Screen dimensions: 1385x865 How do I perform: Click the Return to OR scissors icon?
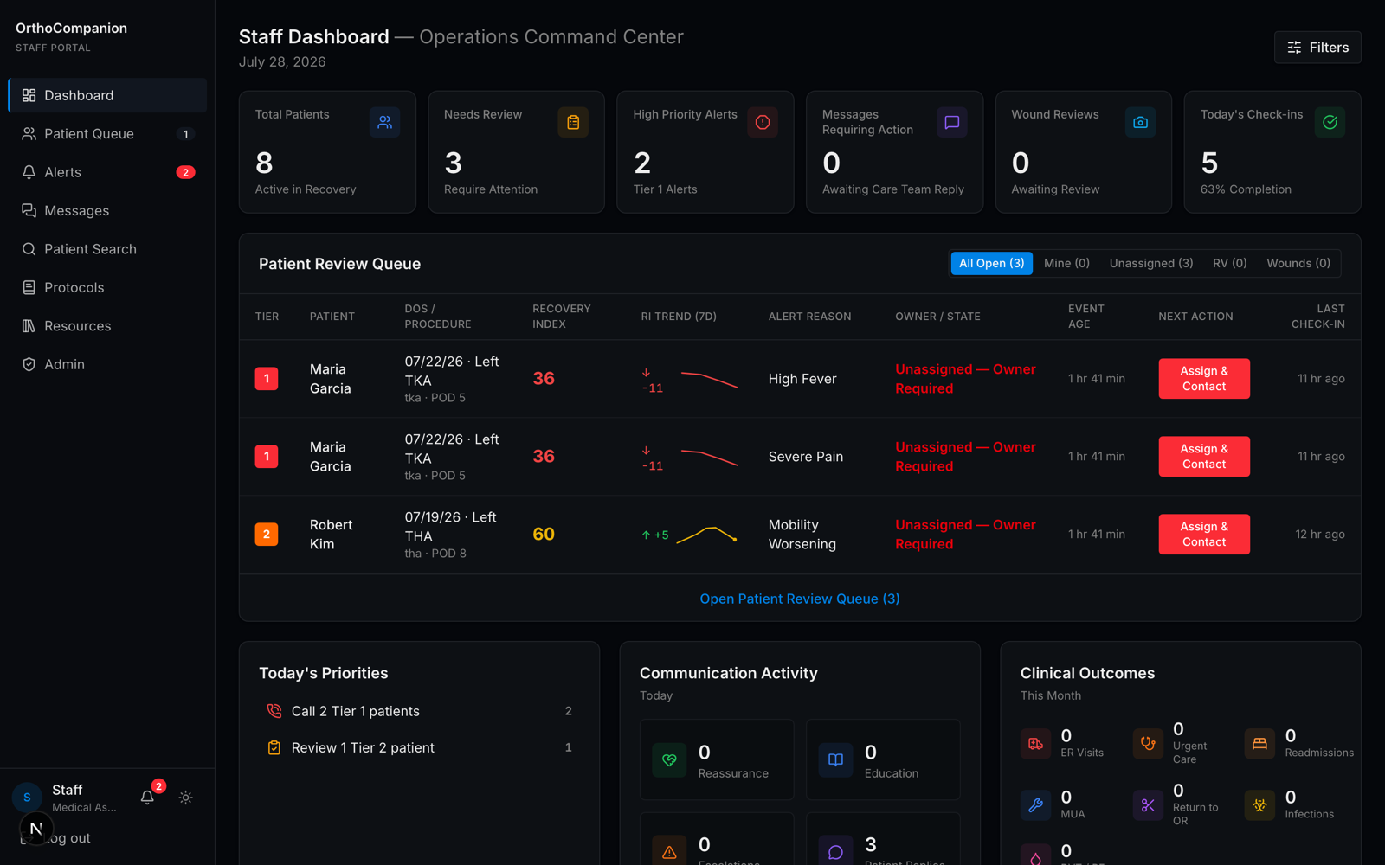tap(1148, 805)
